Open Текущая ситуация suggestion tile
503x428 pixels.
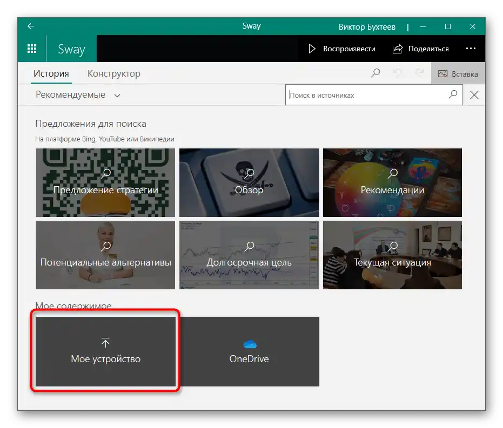[x=392, y=255]
